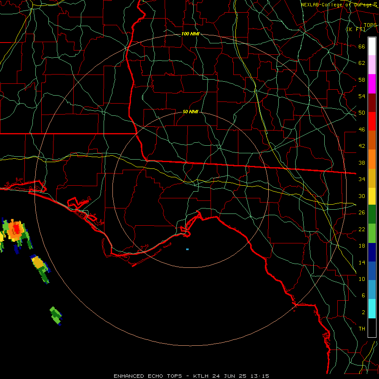Click the dark green swatch near 26
The width and height of the screenshot is (379, 379).
point(372,214)
